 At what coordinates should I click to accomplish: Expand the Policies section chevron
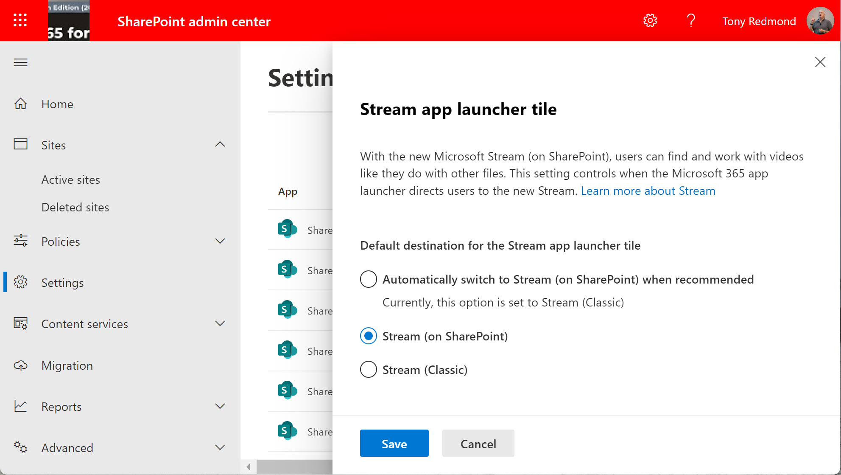pos(220,241)
